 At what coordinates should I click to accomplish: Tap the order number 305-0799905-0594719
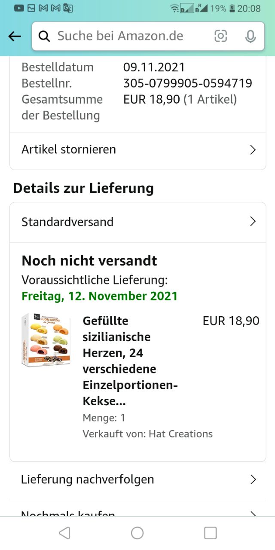pos(187,83)
